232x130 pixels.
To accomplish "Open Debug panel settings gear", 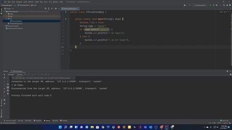I will [227, 71].
